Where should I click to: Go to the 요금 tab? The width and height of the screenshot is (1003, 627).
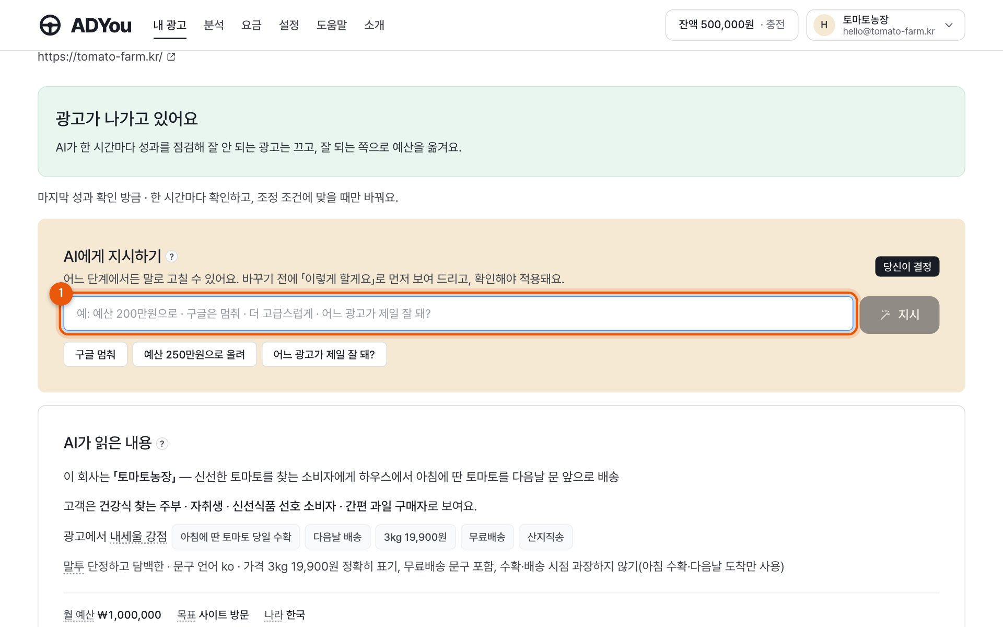click(x=251, y=25)
